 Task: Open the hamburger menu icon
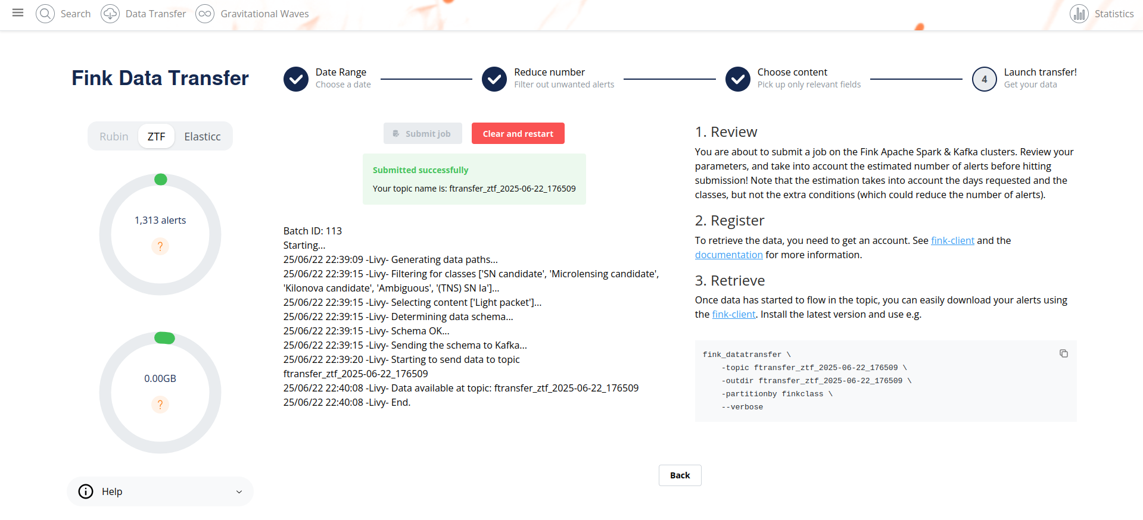(18, 13)
